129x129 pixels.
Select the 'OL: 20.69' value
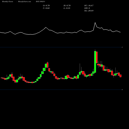89,11
